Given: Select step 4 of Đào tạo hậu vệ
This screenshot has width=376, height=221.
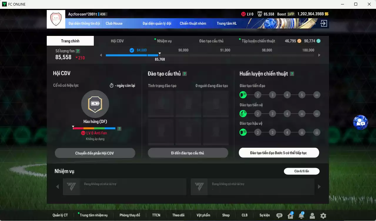Looking at the screenshot, I should coord(287,132).
